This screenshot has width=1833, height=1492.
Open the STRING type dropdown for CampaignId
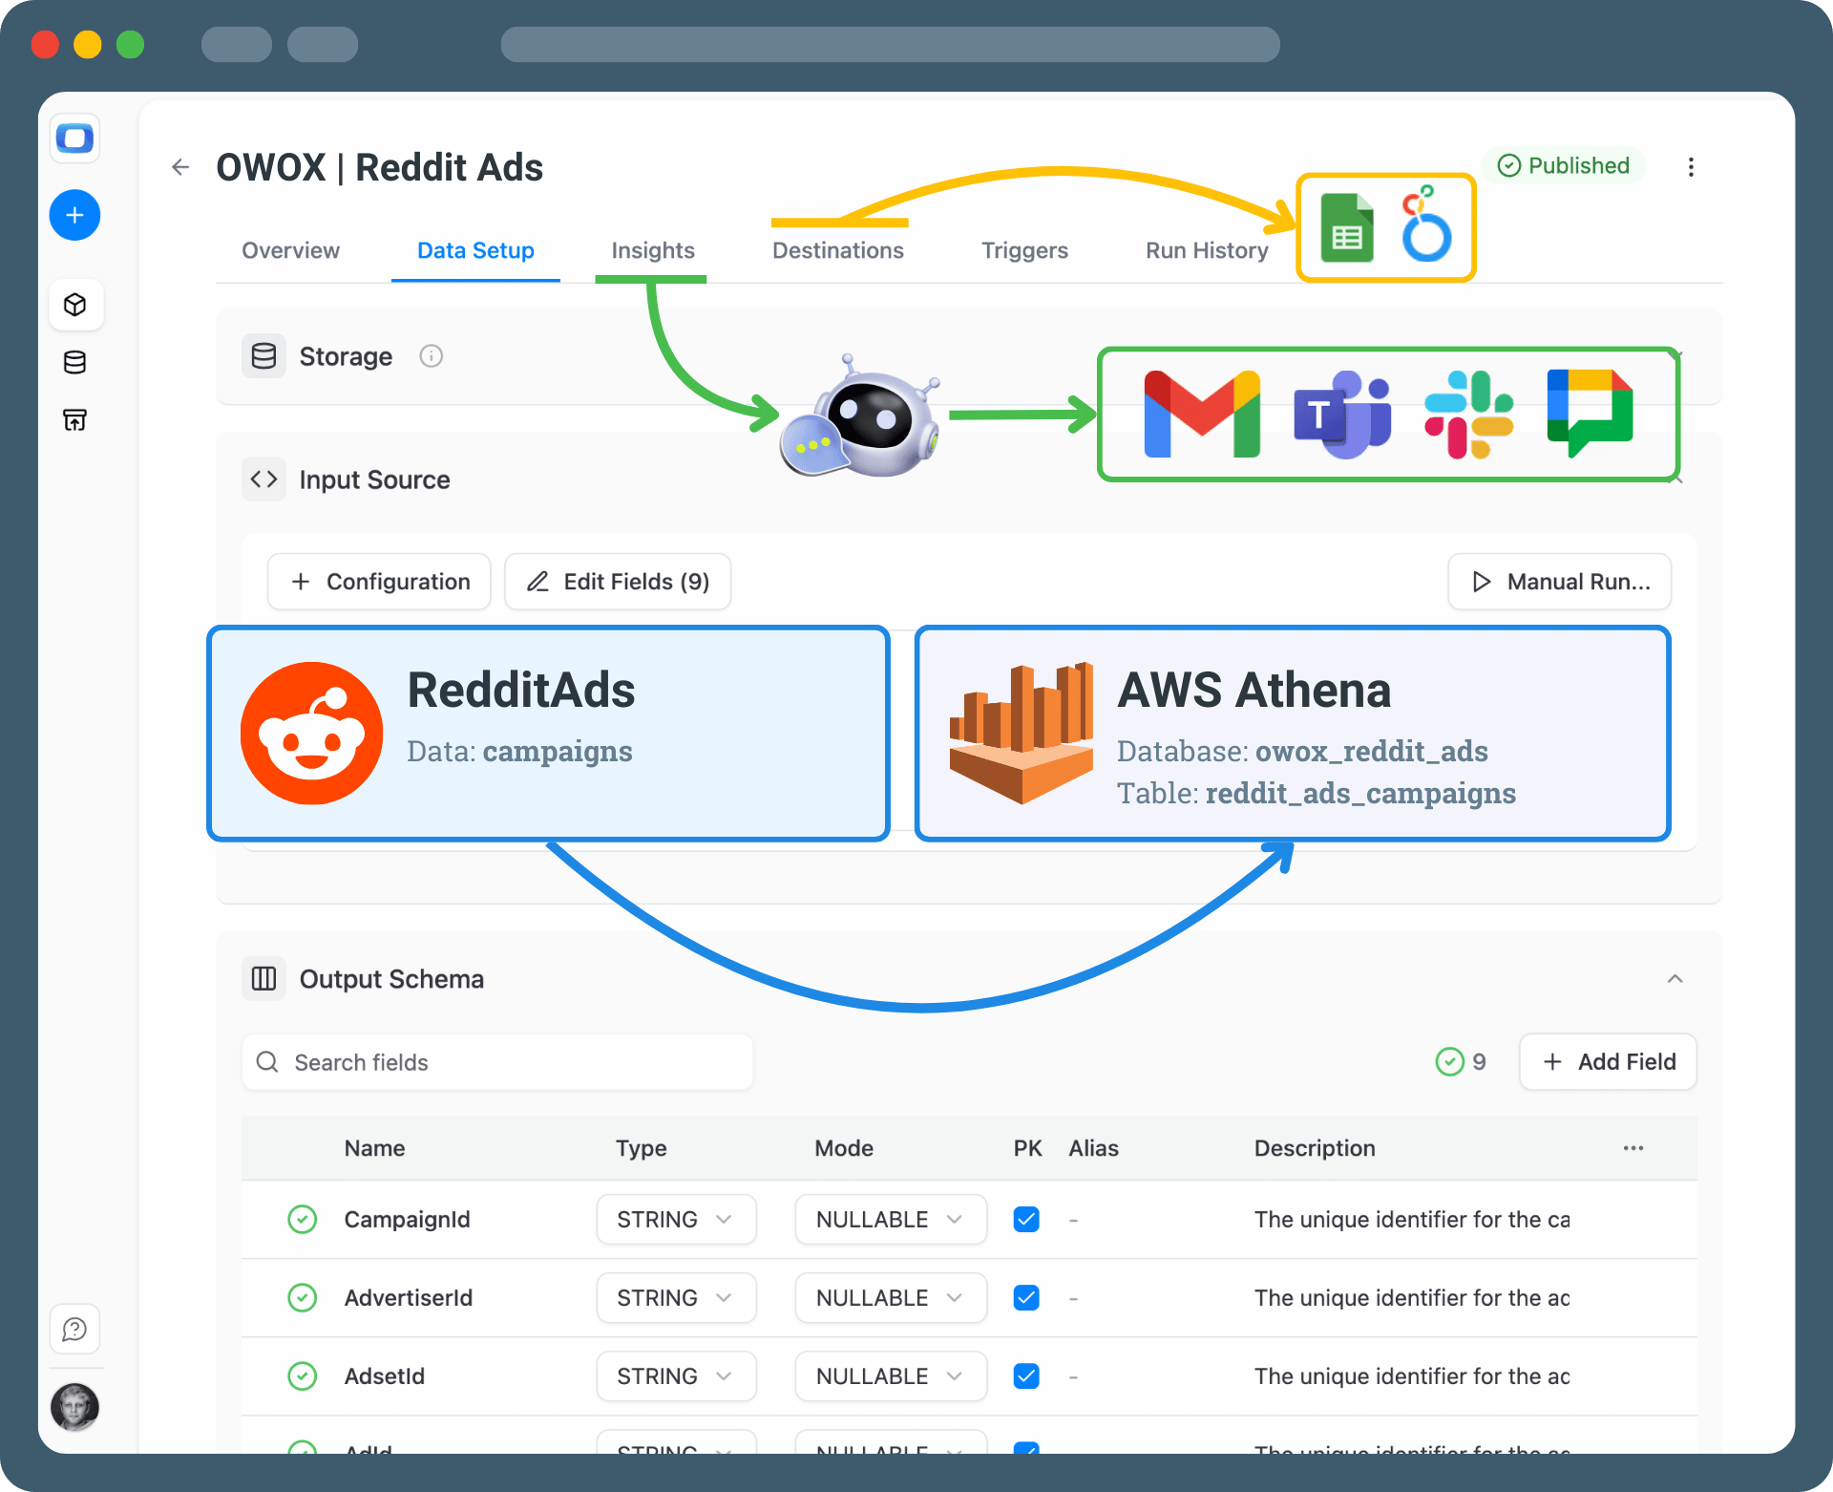[x=676, y=1219]
